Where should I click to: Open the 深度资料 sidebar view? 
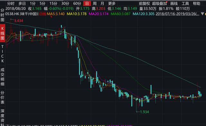pos(3,117)
